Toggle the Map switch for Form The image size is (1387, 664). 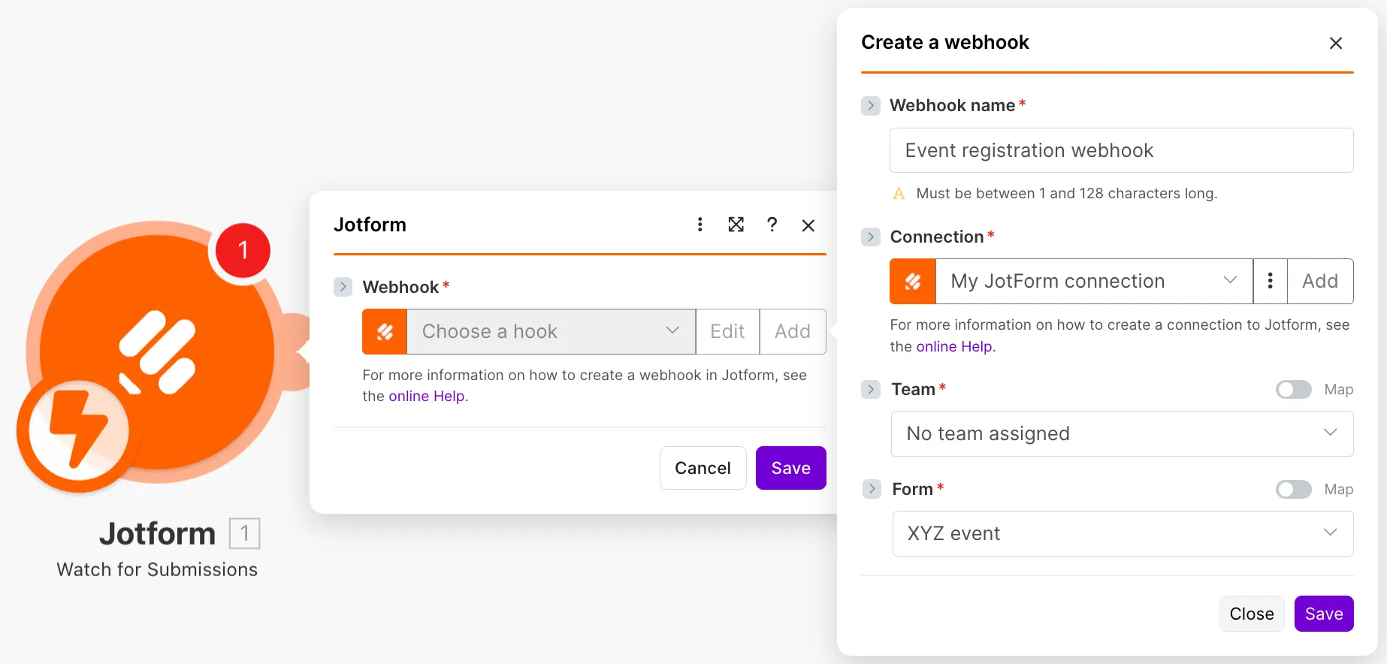coord(1294,490)
